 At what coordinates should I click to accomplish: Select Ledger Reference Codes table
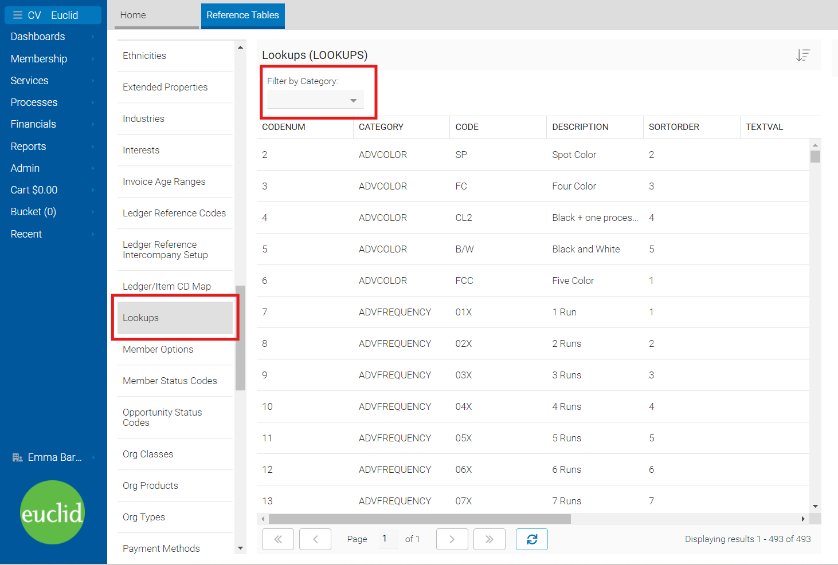[x=175, y=213]
